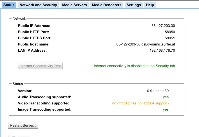Click the public HTTPS port value 58051

[170, 38]
